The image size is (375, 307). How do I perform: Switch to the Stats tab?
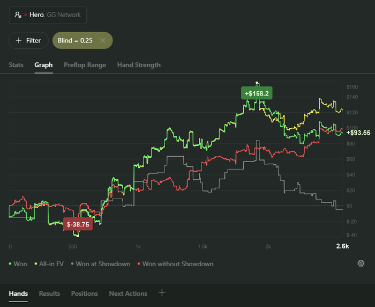16,65
